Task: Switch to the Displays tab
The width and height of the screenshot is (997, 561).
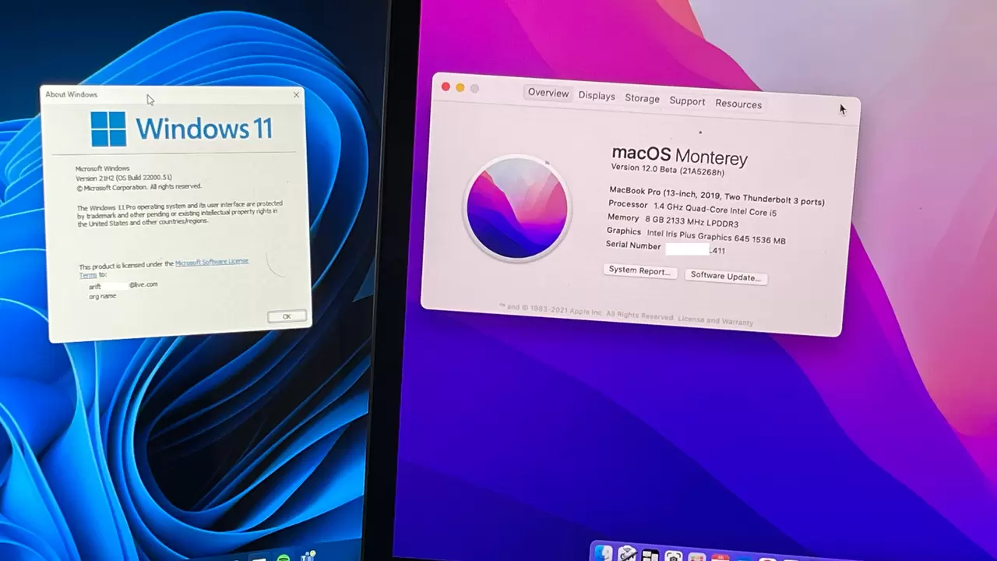Action: 597,96
